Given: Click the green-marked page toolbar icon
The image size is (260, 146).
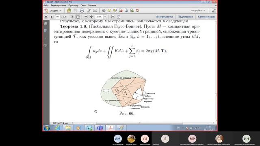Looking at the screenshot, I should point(132,11).
